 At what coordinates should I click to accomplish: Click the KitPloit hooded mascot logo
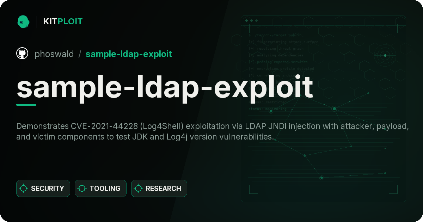coord(23,21)
